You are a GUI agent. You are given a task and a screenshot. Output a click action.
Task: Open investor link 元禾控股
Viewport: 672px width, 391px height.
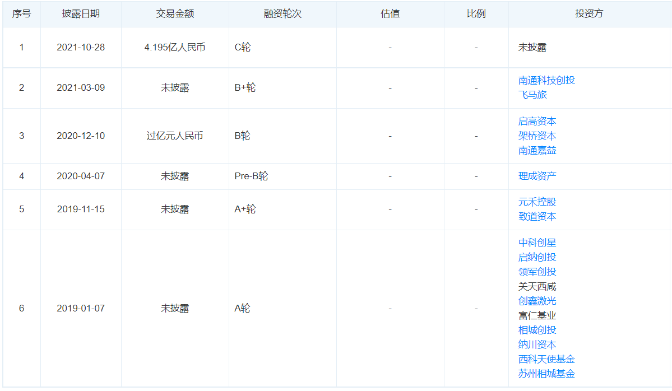537,202
